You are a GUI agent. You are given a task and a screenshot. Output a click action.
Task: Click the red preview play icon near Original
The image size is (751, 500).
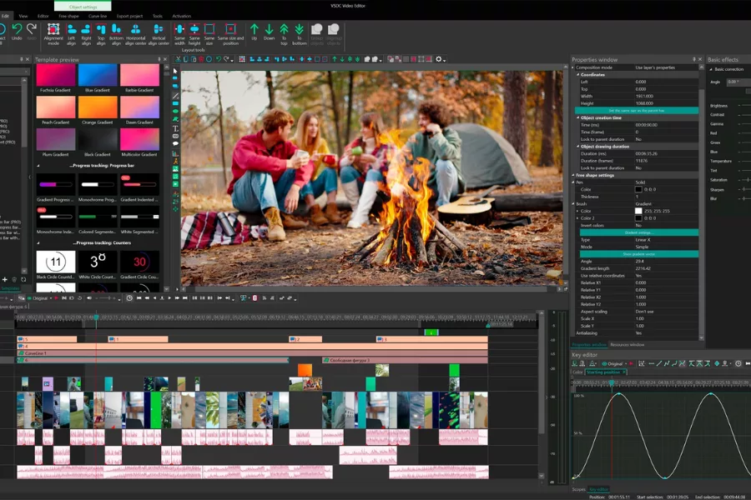(x=57, y=298)
